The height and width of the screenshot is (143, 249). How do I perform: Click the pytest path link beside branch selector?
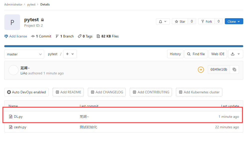[53, 54]
